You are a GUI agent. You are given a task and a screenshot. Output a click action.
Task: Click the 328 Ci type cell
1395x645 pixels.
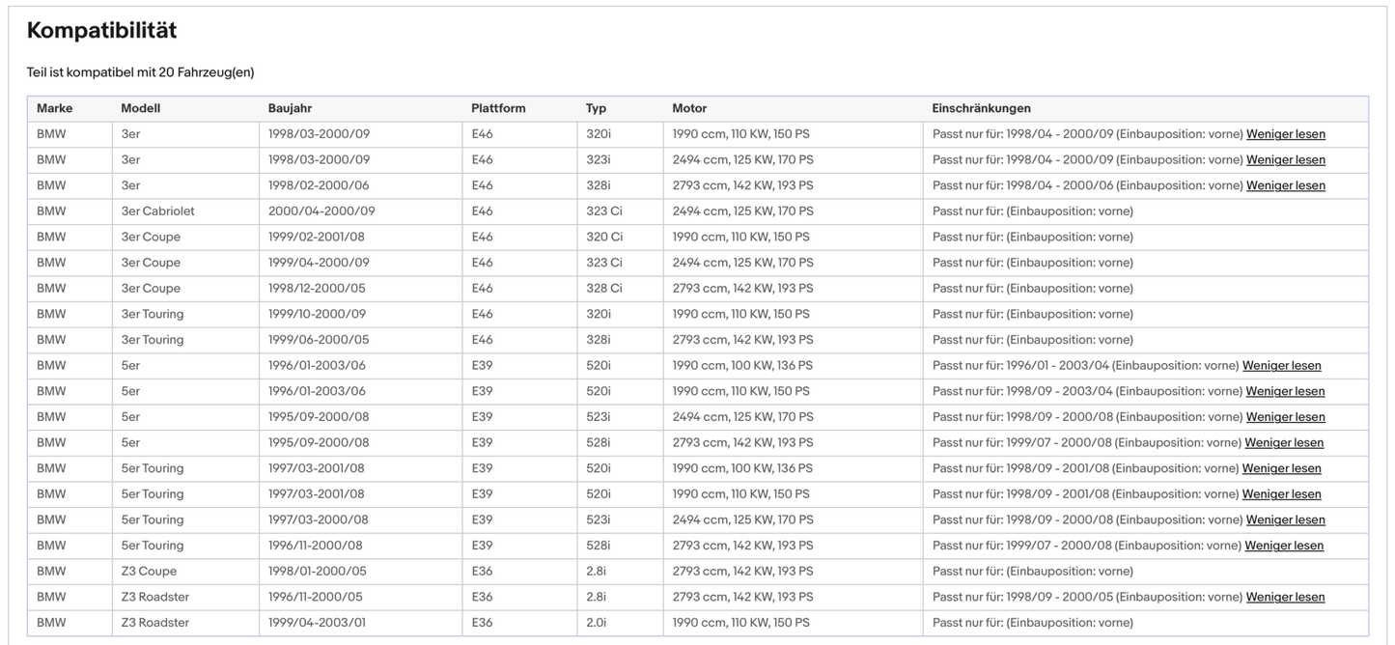604,289
